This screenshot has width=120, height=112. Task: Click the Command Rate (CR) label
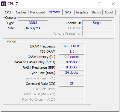[40, 84]
